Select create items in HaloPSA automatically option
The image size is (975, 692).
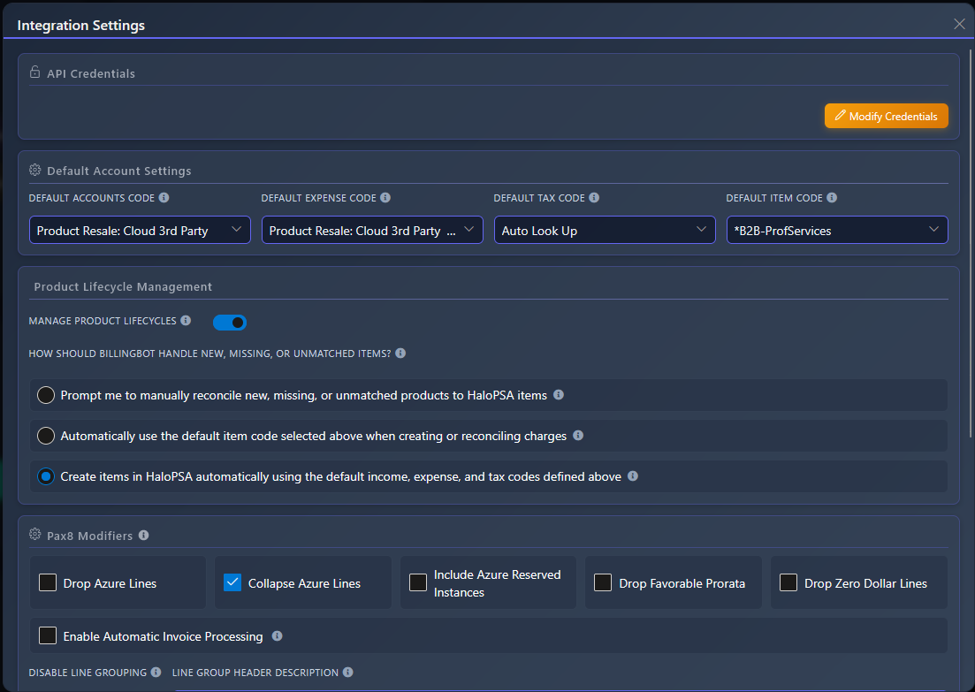[x=46, y=477]
